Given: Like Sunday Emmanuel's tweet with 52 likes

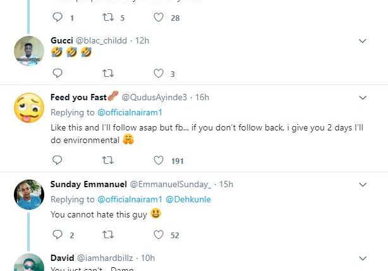Looking at the screenshot, I should [159, 235].
